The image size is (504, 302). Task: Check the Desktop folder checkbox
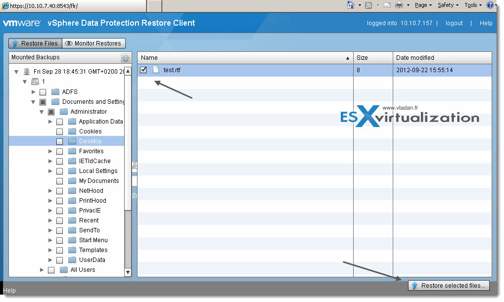pos(59,141)
